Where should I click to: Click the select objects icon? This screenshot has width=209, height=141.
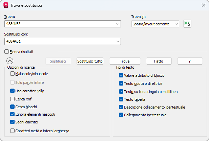click(x=187, y=24)
